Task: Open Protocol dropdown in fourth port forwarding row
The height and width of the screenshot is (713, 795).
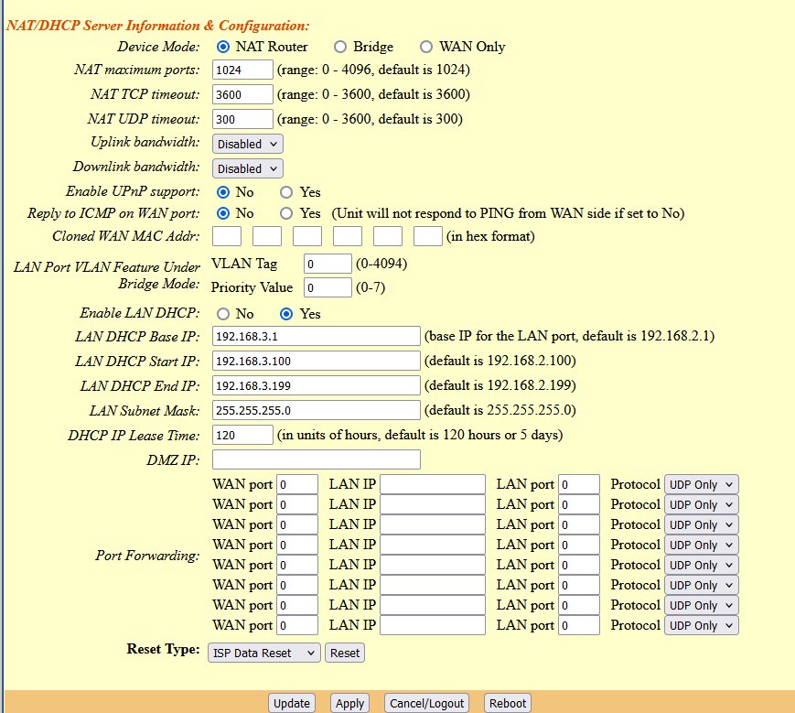Action: 701,545
